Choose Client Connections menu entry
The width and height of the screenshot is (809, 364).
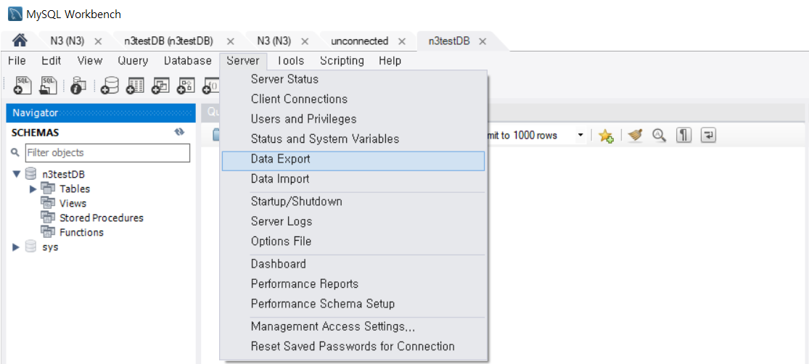pyautogui.click(x=353, y=99)
